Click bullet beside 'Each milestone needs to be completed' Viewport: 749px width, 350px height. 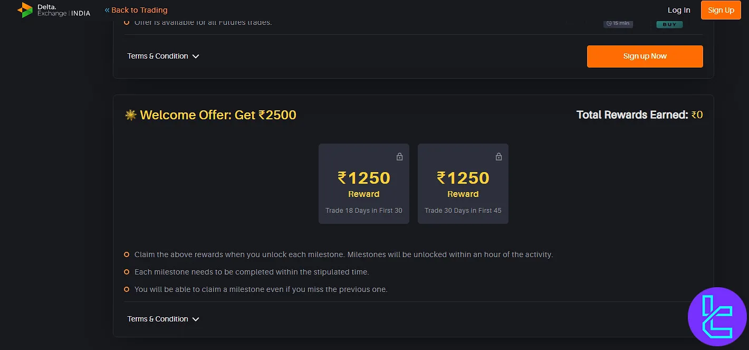127,272
